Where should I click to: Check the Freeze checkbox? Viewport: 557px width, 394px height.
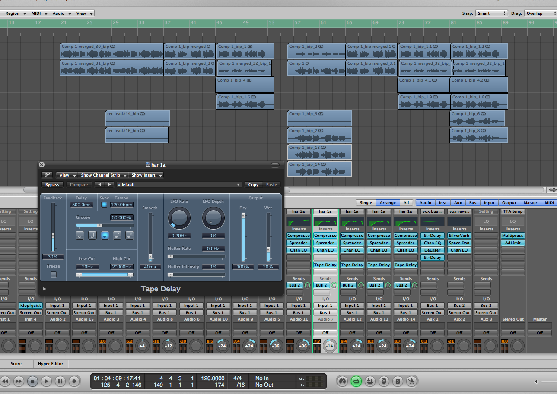[54, 274]
